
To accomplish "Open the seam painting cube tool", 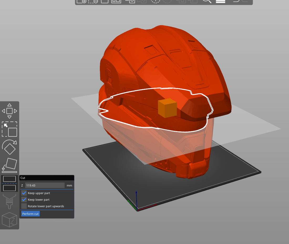I will [x=9, y=220].
